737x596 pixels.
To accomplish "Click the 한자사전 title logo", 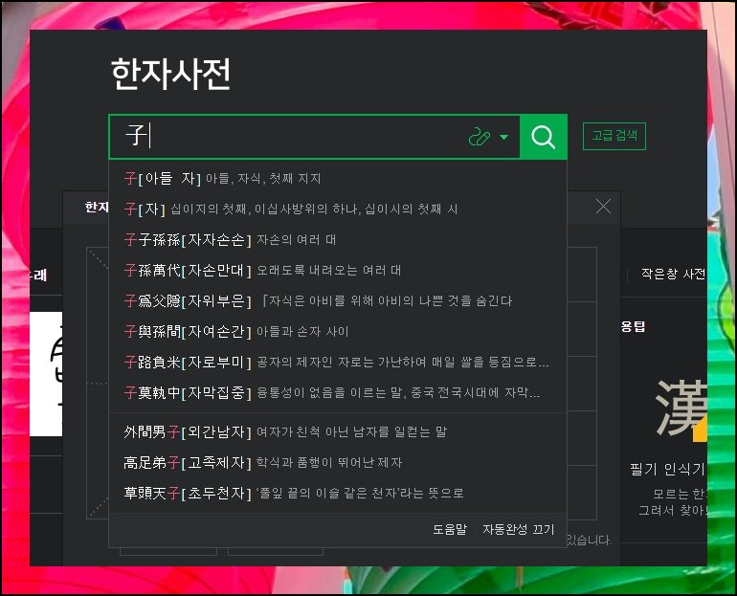I will 170,75.
